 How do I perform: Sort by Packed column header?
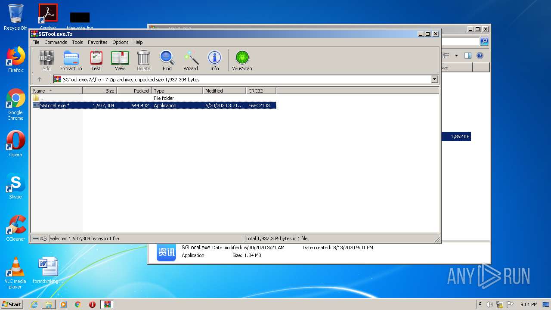[134, 90]
